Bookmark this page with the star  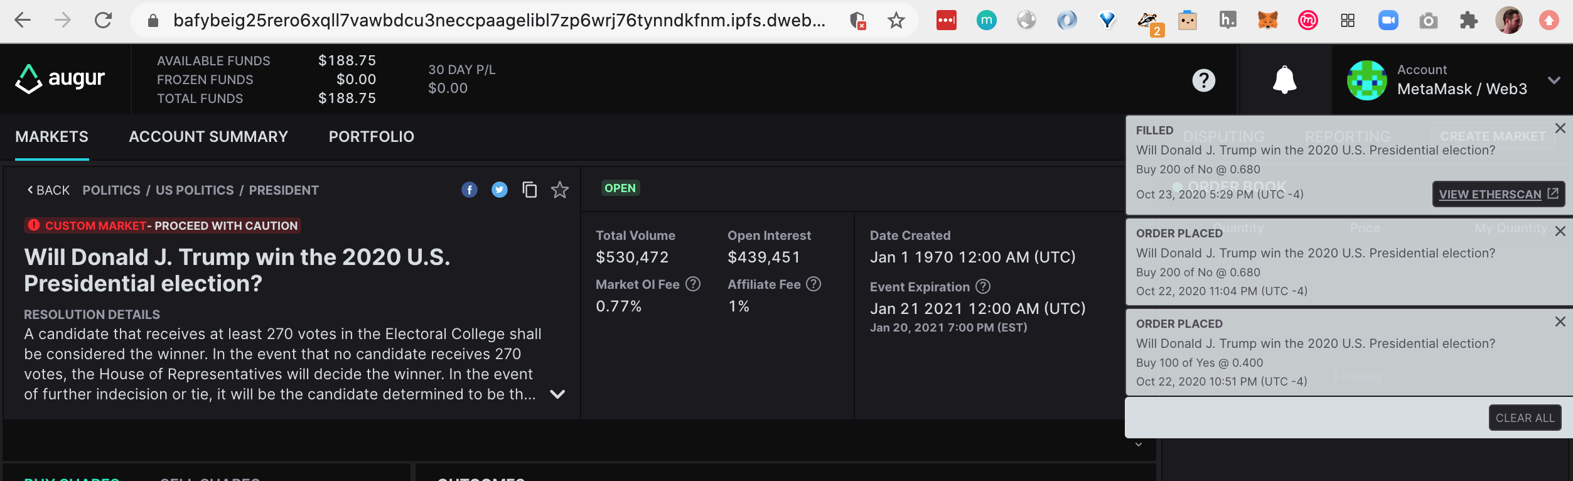click(896, 21)
